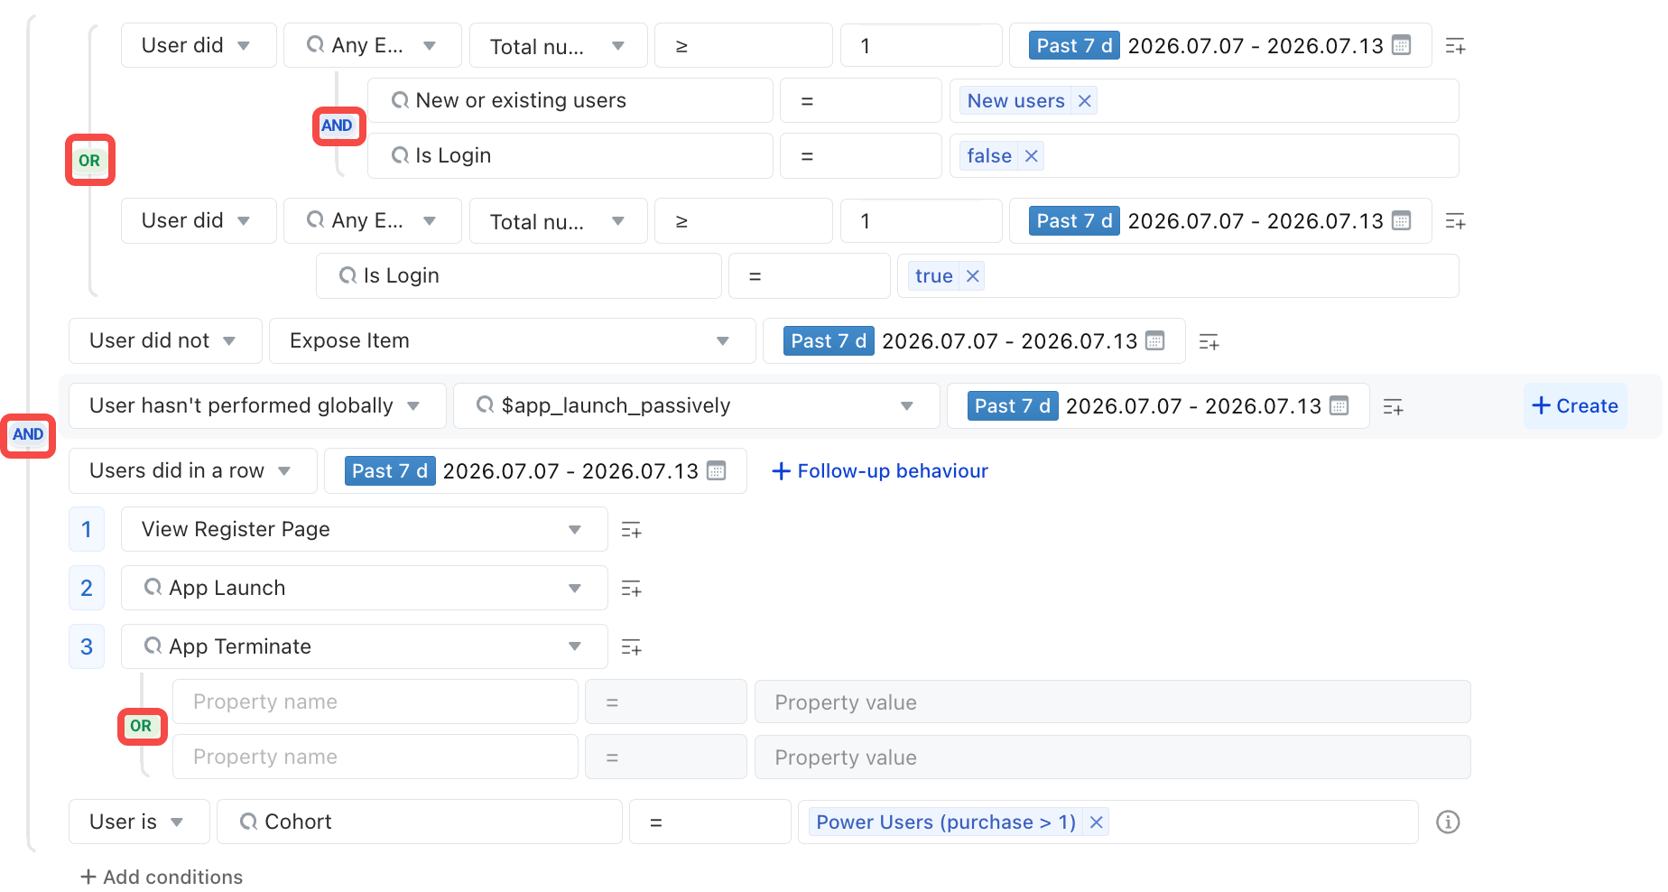Remove the New users tag
Viewport: 1668px width, 892px height.
click(1085, 101)
